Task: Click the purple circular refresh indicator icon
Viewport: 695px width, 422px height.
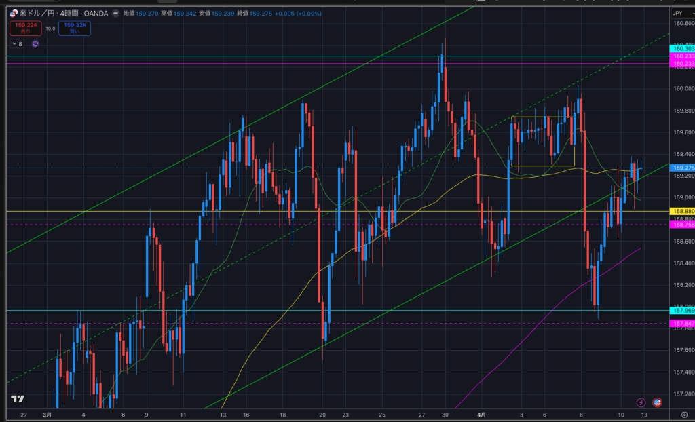Action: point(35,43)
